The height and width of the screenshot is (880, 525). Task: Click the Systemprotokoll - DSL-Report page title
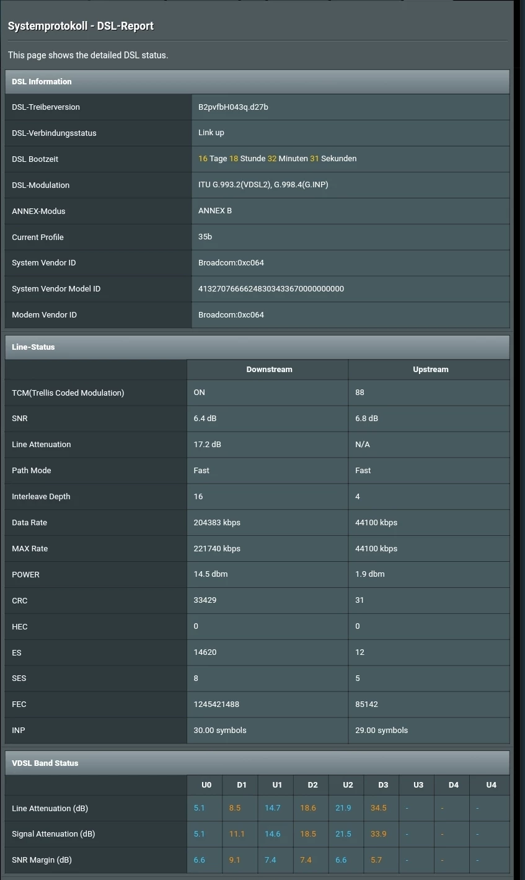click(81, 26)
